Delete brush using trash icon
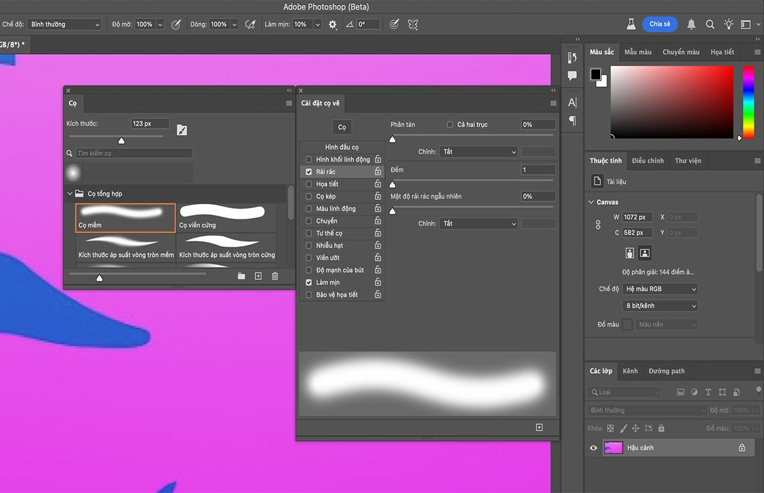Screen dimensions: 764x493 275,276
